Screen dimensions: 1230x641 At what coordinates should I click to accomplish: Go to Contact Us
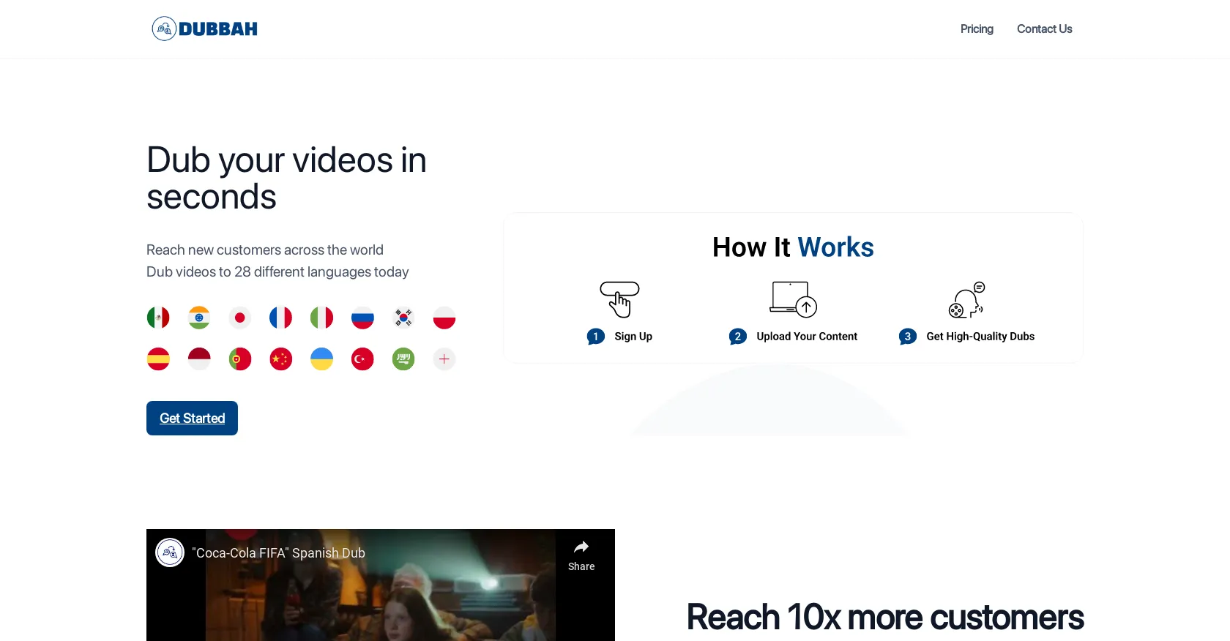click(1044, 29)
